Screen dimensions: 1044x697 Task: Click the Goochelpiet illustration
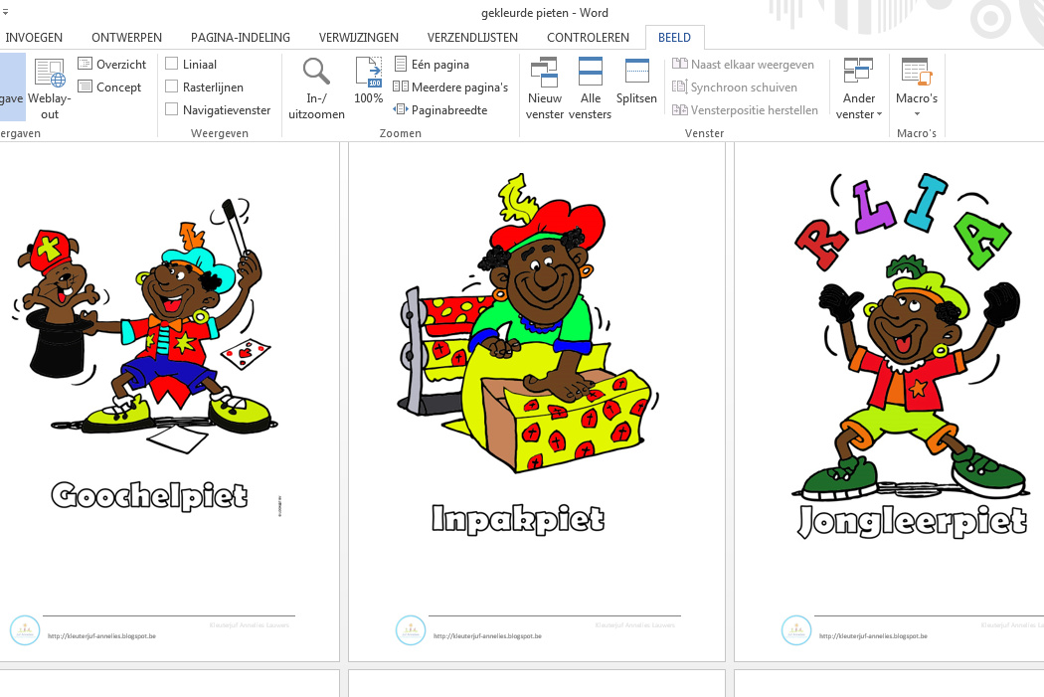145,325
